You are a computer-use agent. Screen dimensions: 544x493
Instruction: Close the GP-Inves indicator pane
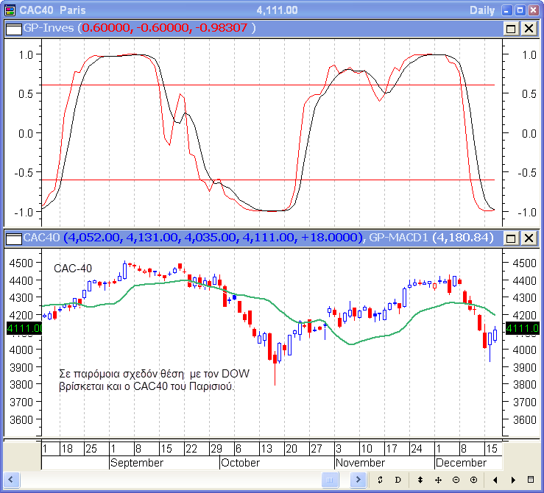point(529,28)
